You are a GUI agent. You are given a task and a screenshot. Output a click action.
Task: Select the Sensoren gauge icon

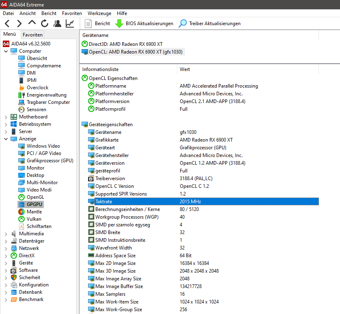[x=22, y=110]
